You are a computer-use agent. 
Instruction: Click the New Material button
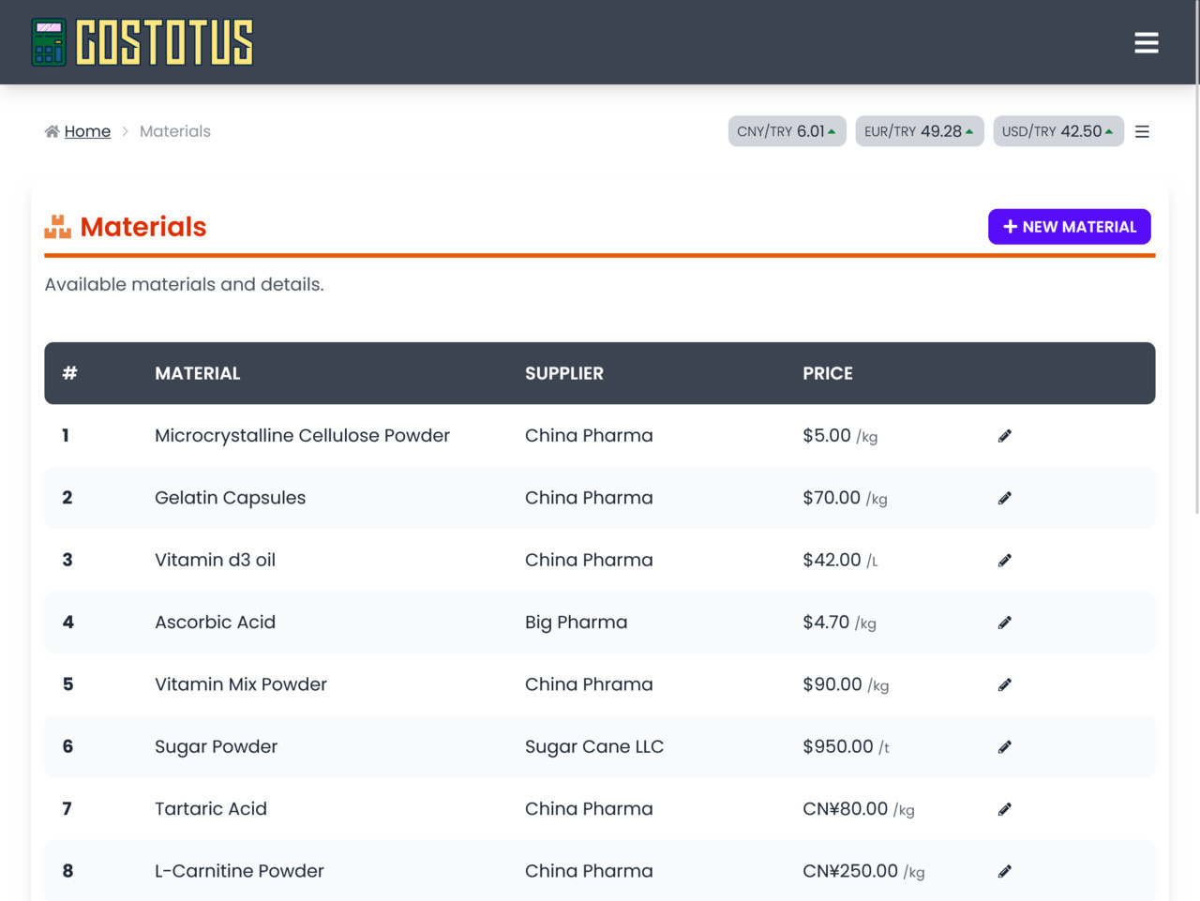1069,227
